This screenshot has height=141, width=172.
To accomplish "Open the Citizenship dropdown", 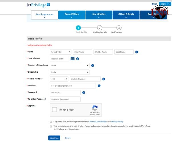I will tap(69, 72).
